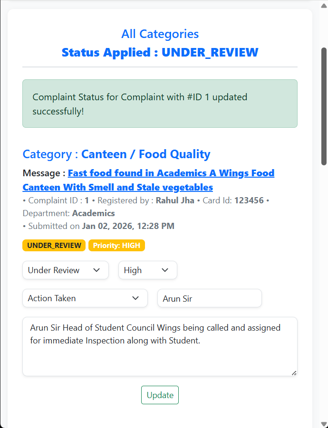Click the All Categories heading link
The width and height of the screenshot is (328, 428).
[x=160, y=34]
